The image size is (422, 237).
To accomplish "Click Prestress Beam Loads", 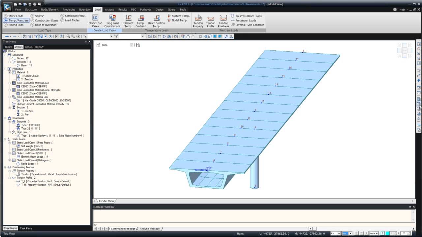I will tap(248, 16).
